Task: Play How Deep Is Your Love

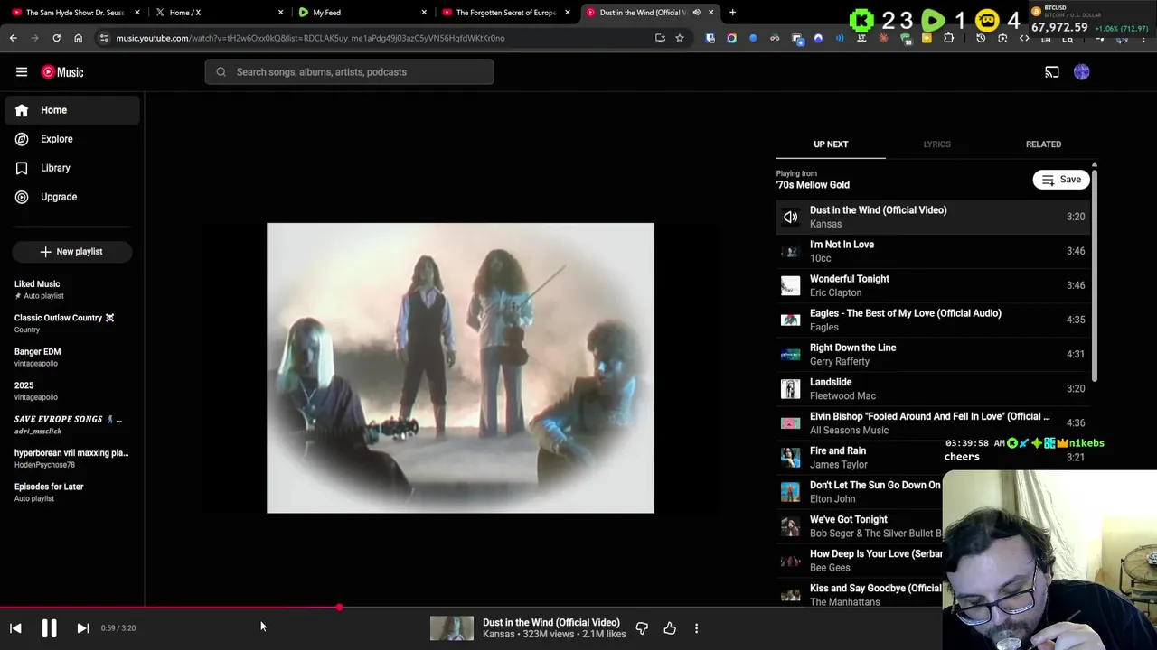Action: [859, 560]
